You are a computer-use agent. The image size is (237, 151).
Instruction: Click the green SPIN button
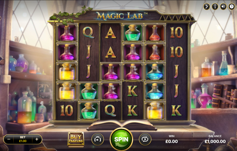click(x=121, y=139)
